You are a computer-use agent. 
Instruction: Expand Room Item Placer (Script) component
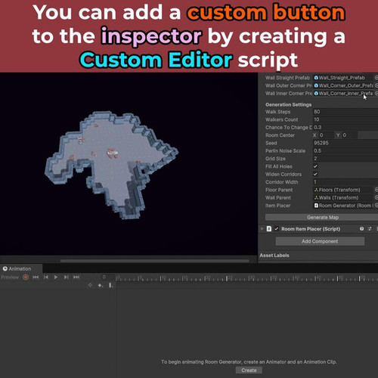(x=262, y=229)
